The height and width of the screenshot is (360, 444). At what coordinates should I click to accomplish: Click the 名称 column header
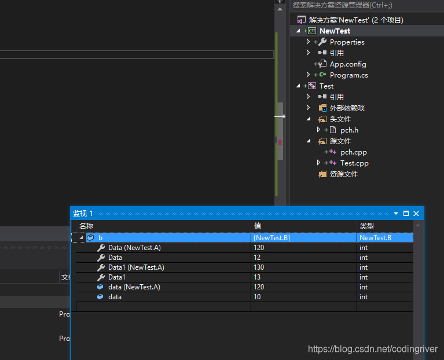(164, 226)
